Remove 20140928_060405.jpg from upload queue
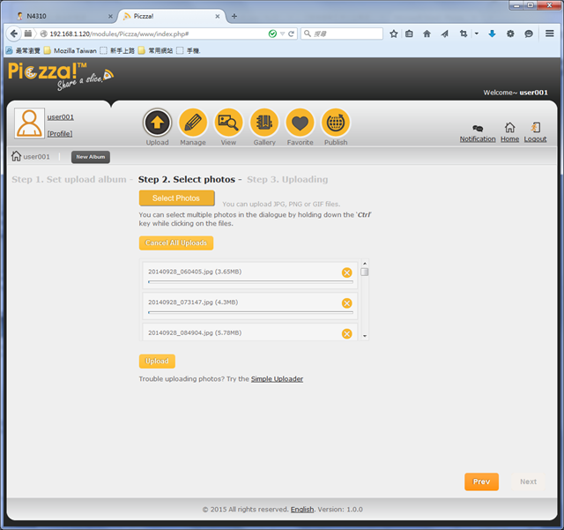This screenshot has width=564, height=530. 346,272
